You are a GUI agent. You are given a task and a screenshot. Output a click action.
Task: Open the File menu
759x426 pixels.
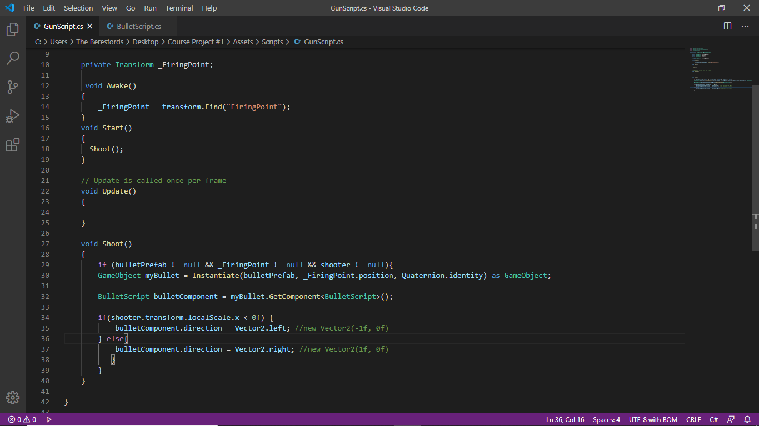(x=29, y=8)
